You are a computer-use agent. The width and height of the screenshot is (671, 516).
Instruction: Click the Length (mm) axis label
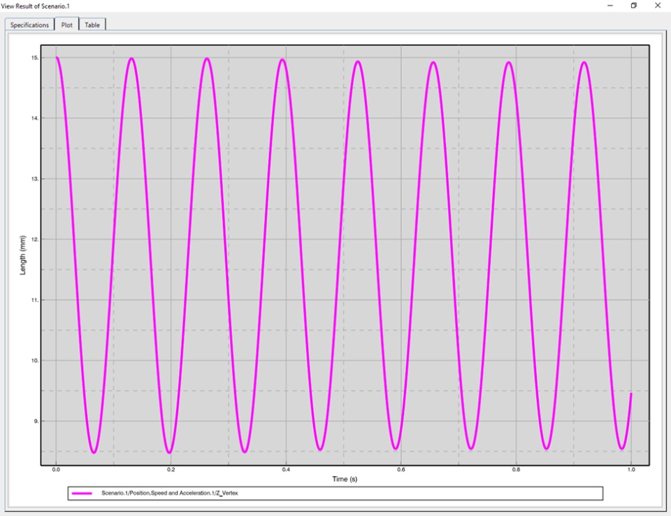coord(22,255)
